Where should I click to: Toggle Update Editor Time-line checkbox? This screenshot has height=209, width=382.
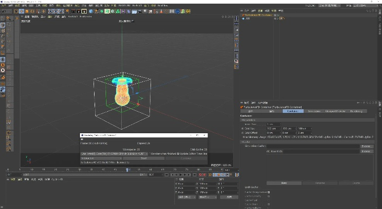pyautogui.click(x=178, y=154)
